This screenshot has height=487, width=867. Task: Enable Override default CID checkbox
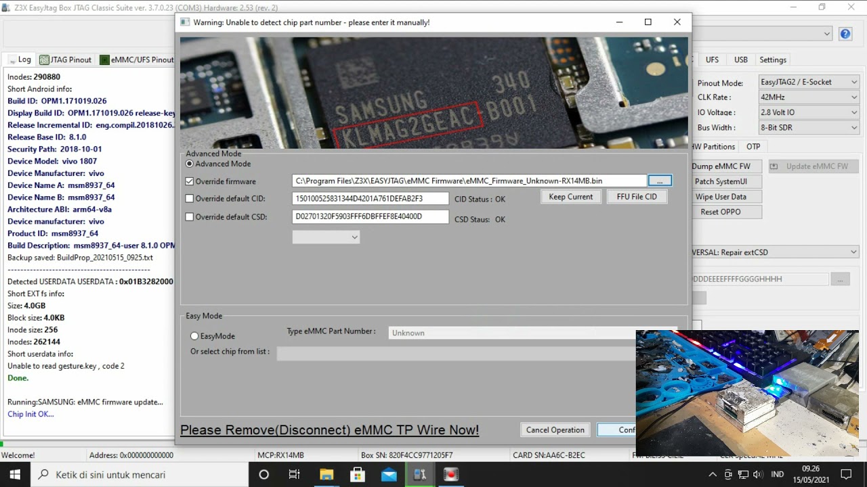click(x=190, y=199)
